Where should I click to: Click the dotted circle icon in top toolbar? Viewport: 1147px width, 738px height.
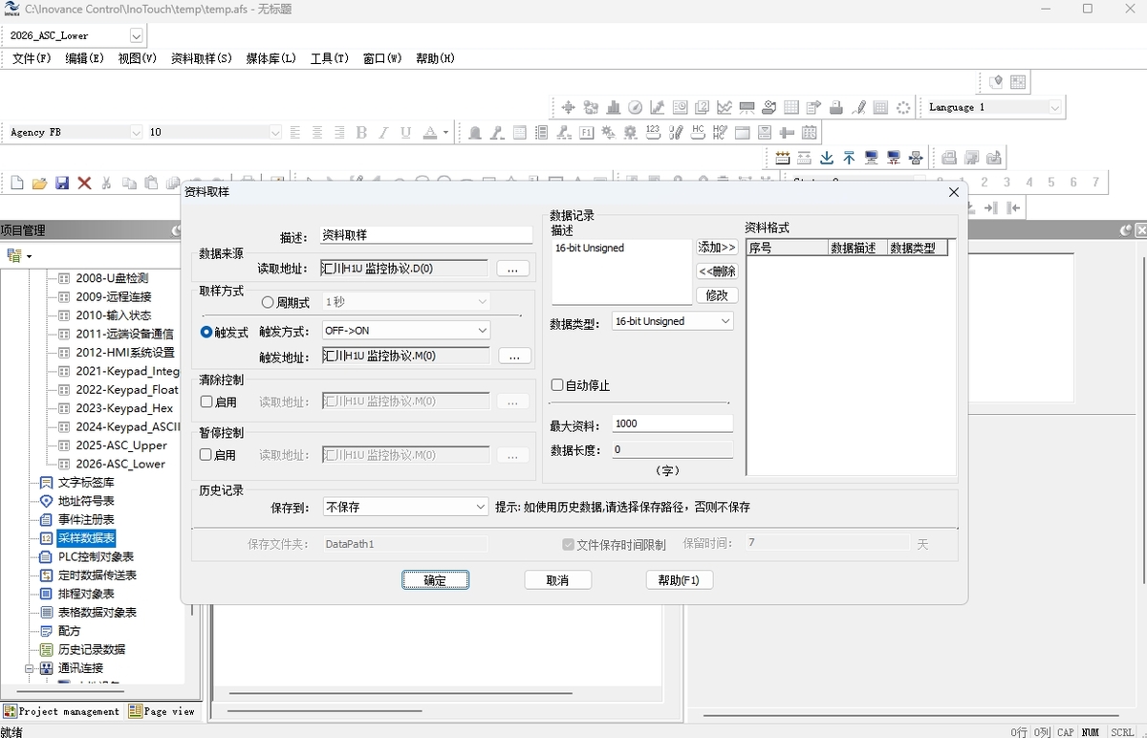[903, 107]
